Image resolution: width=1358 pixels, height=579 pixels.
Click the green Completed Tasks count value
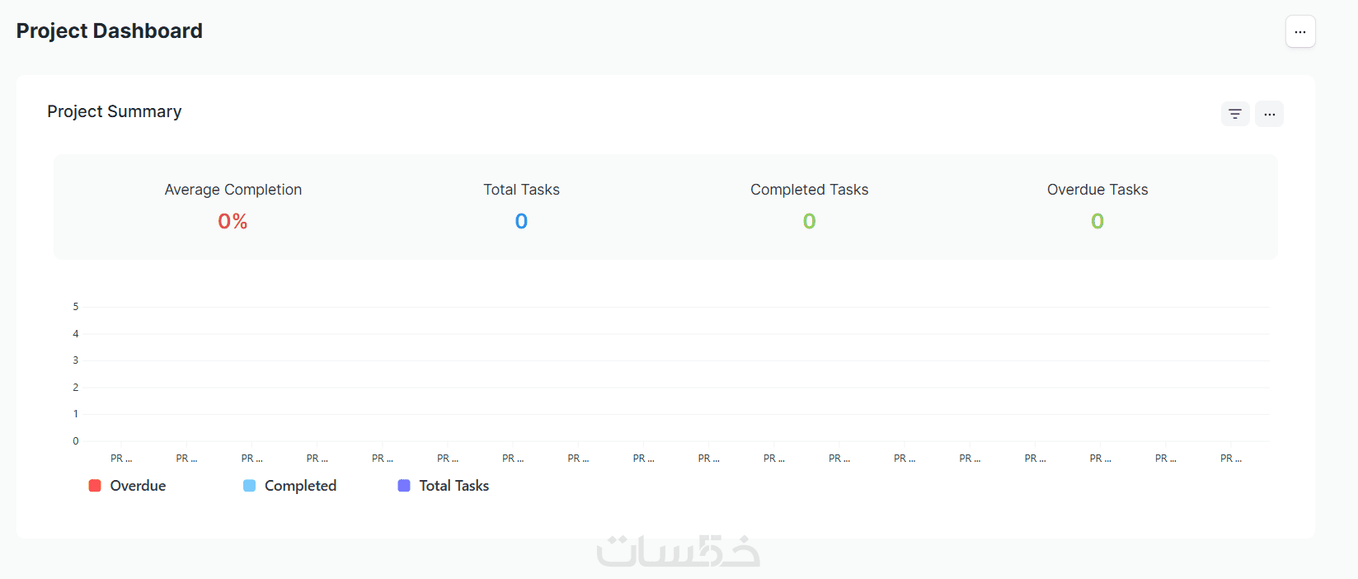click(x=809, y=221)
